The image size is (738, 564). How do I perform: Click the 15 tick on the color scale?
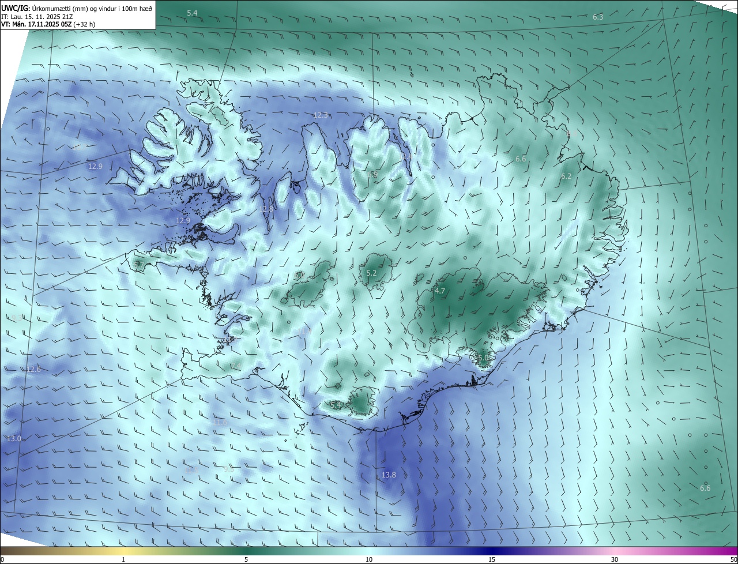tap(492, 559)
